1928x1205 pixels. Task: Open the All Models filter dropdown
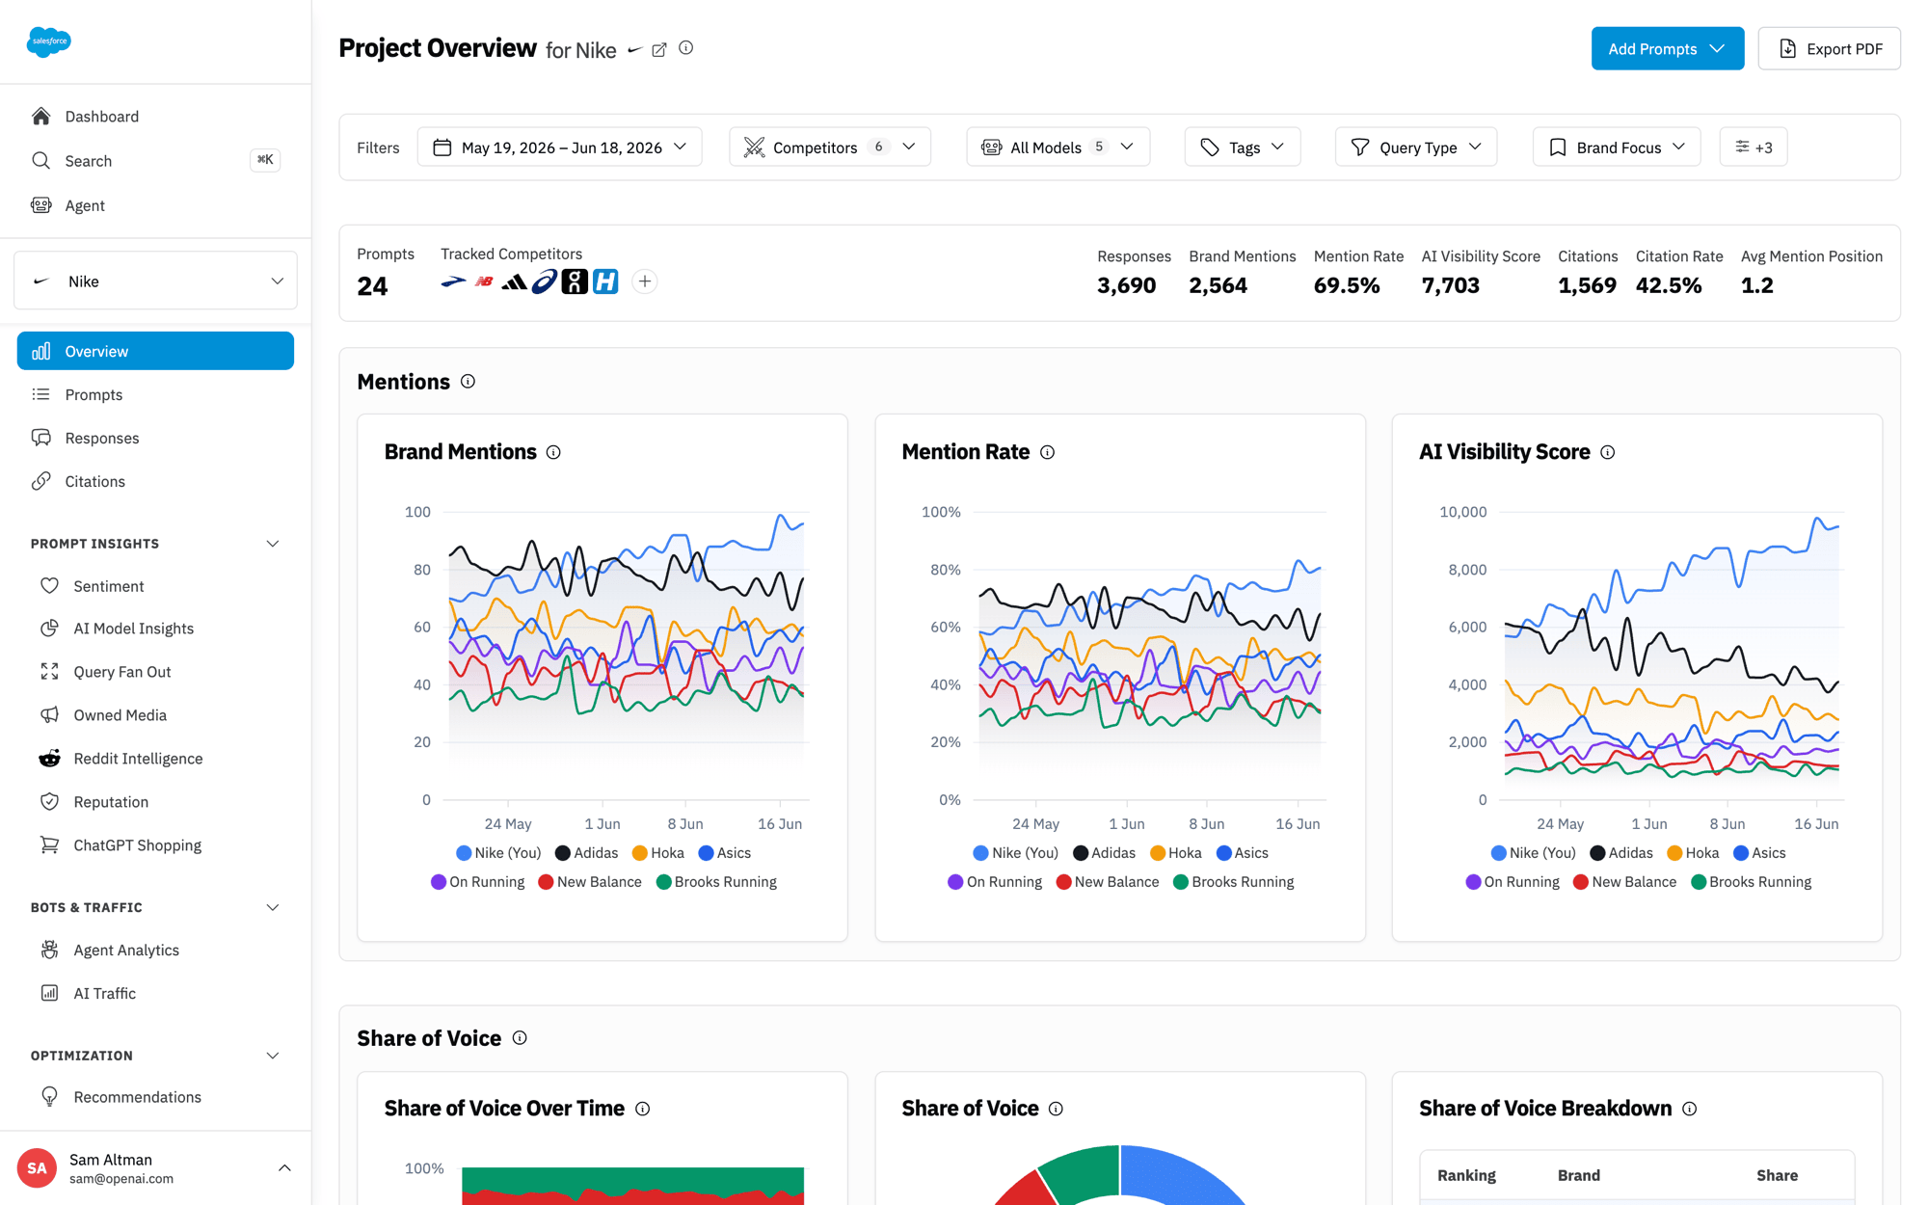click(x=1058, y=147)
